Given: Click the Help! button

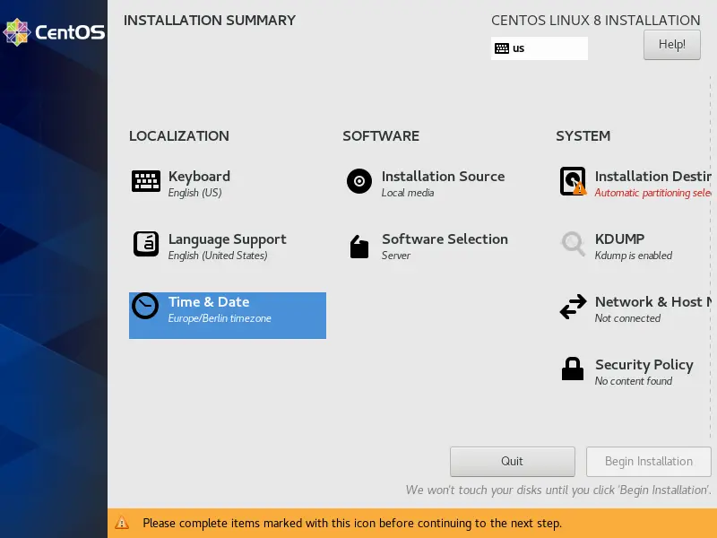Looking at the screenshot, I should click(x=671, y=44).
